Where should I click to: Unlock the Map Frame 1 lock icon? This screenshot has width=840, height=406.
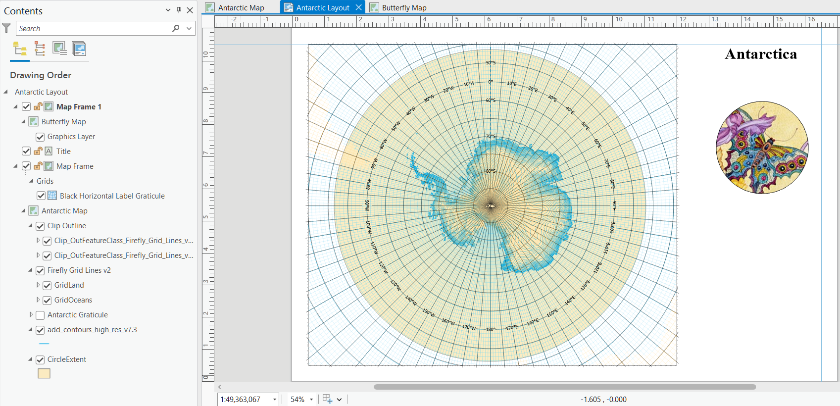[x=38, y=106]
